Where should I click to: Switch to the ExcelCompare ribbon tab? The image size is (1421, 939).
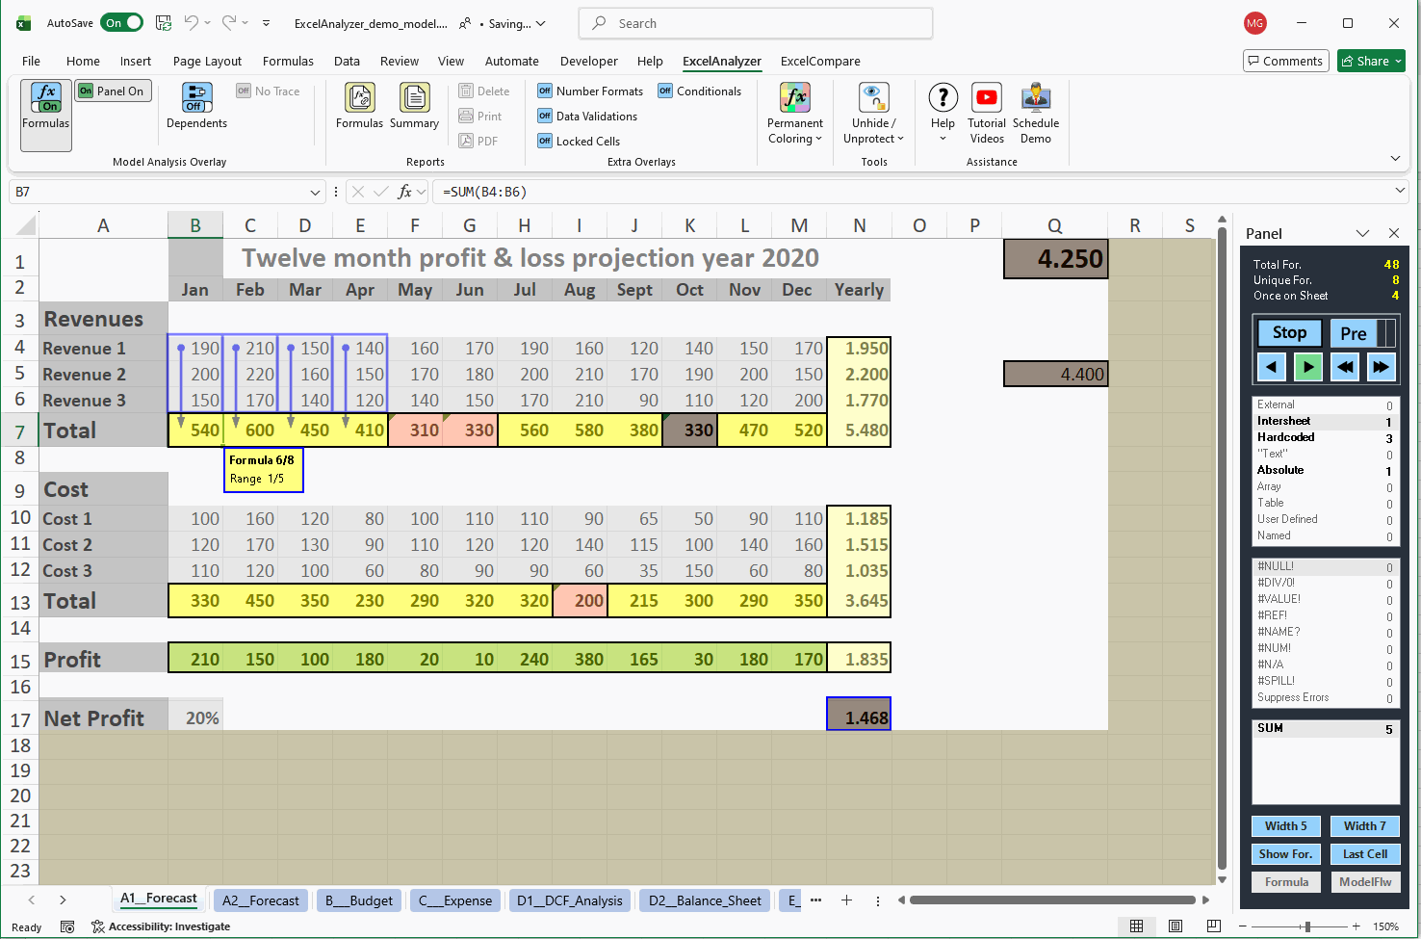coord(820,61)
